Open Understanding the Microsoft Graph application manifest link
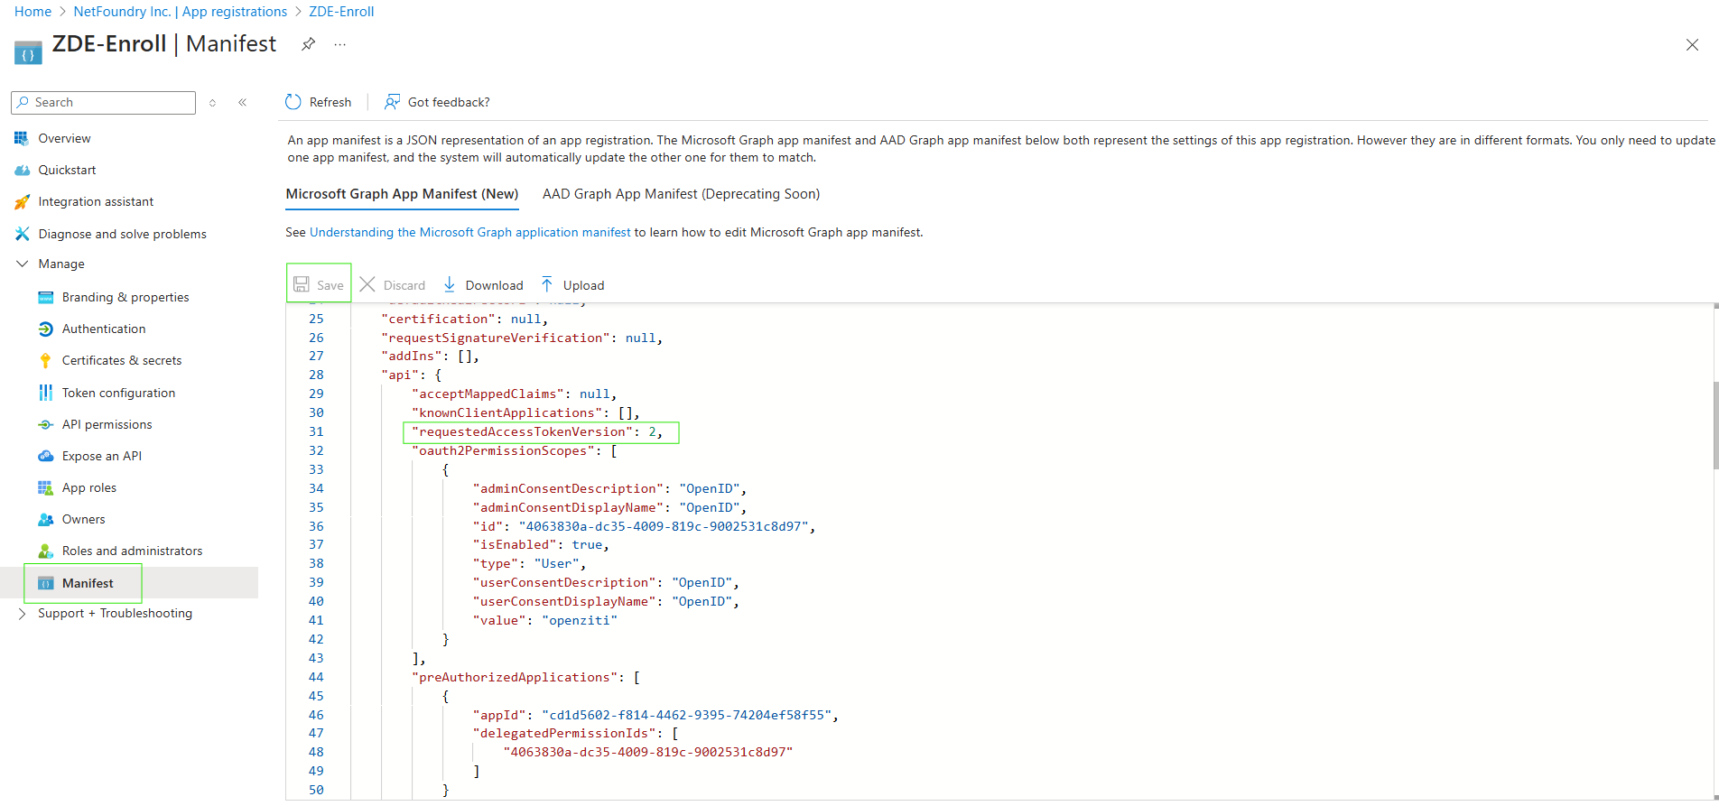Viewport: 1719px width, 806px height. [x=470, y=232]
